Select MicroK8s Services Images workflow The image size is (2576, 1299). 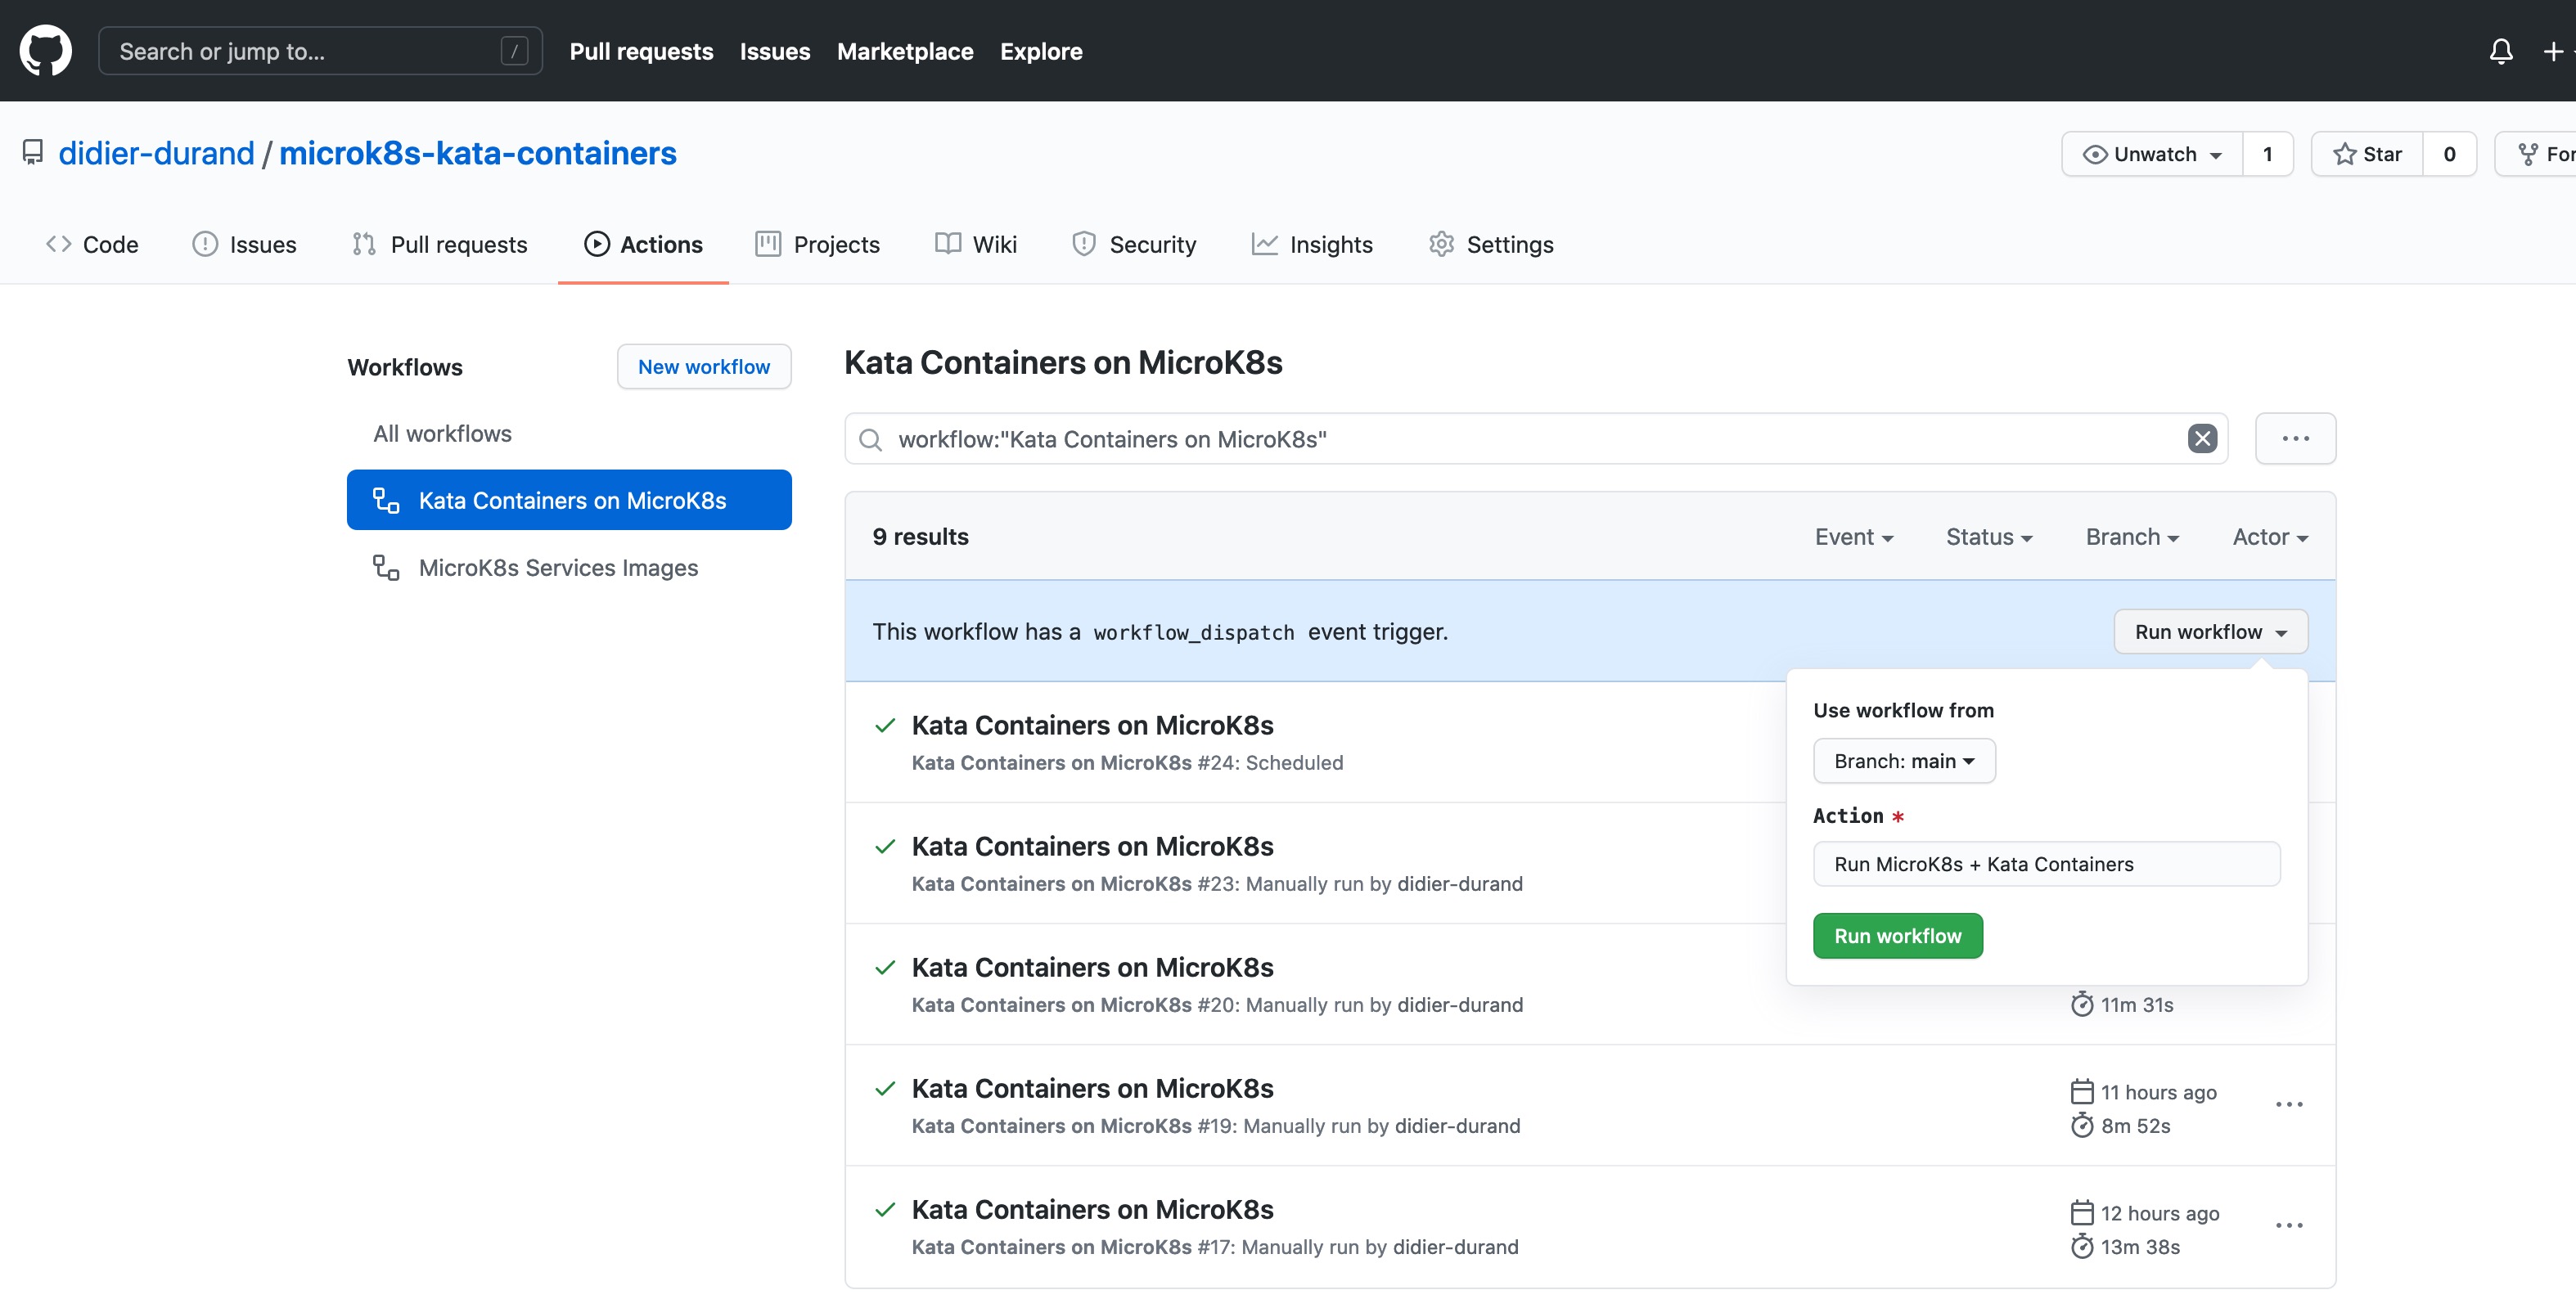[x=558, y=568]
